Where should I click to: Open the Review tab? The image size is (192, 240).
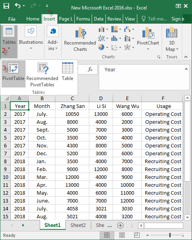pos(114,19)
